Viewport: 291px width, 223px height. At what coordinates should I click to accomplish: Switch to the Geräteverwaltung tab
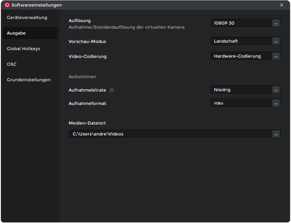tap(27, 18)
